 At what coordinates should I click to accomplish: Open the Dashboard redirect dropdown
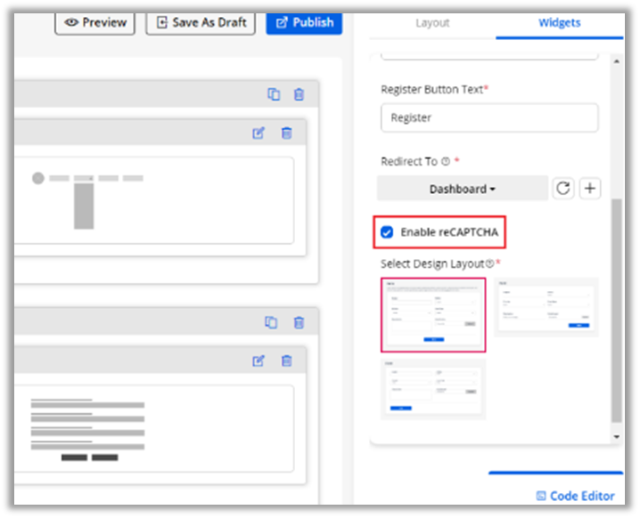pos(462,189)
